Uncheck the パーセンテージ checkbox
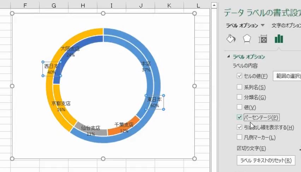 pyautogui.click(x=240, y=117)
